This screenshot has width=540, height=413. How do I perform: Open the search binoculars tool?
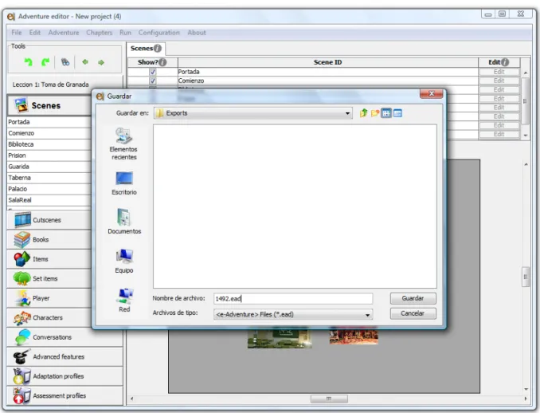(x=65, y=62)
